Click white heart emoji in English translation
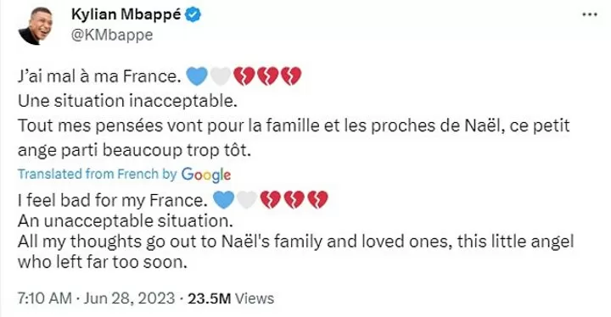 pyautogui.click(x=247, y=200)
